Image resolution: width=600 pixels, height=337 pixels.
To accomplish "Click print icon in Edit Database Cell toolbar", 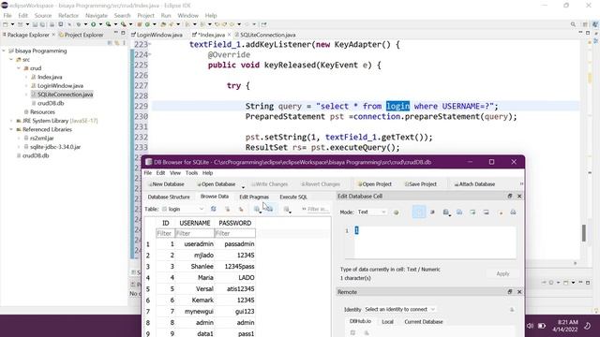I will coord(513,212).
